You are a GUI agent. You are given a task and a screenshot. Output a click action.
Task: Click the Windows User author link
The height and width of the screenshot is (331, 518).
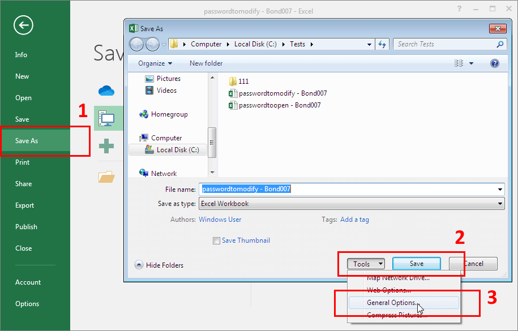(x=220, y=220)
